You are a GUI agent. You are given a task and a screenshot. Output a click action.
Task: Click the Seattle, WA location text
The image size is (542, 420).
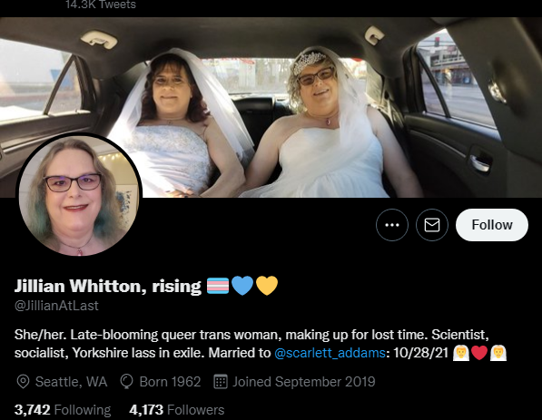[x=71, y=382]
